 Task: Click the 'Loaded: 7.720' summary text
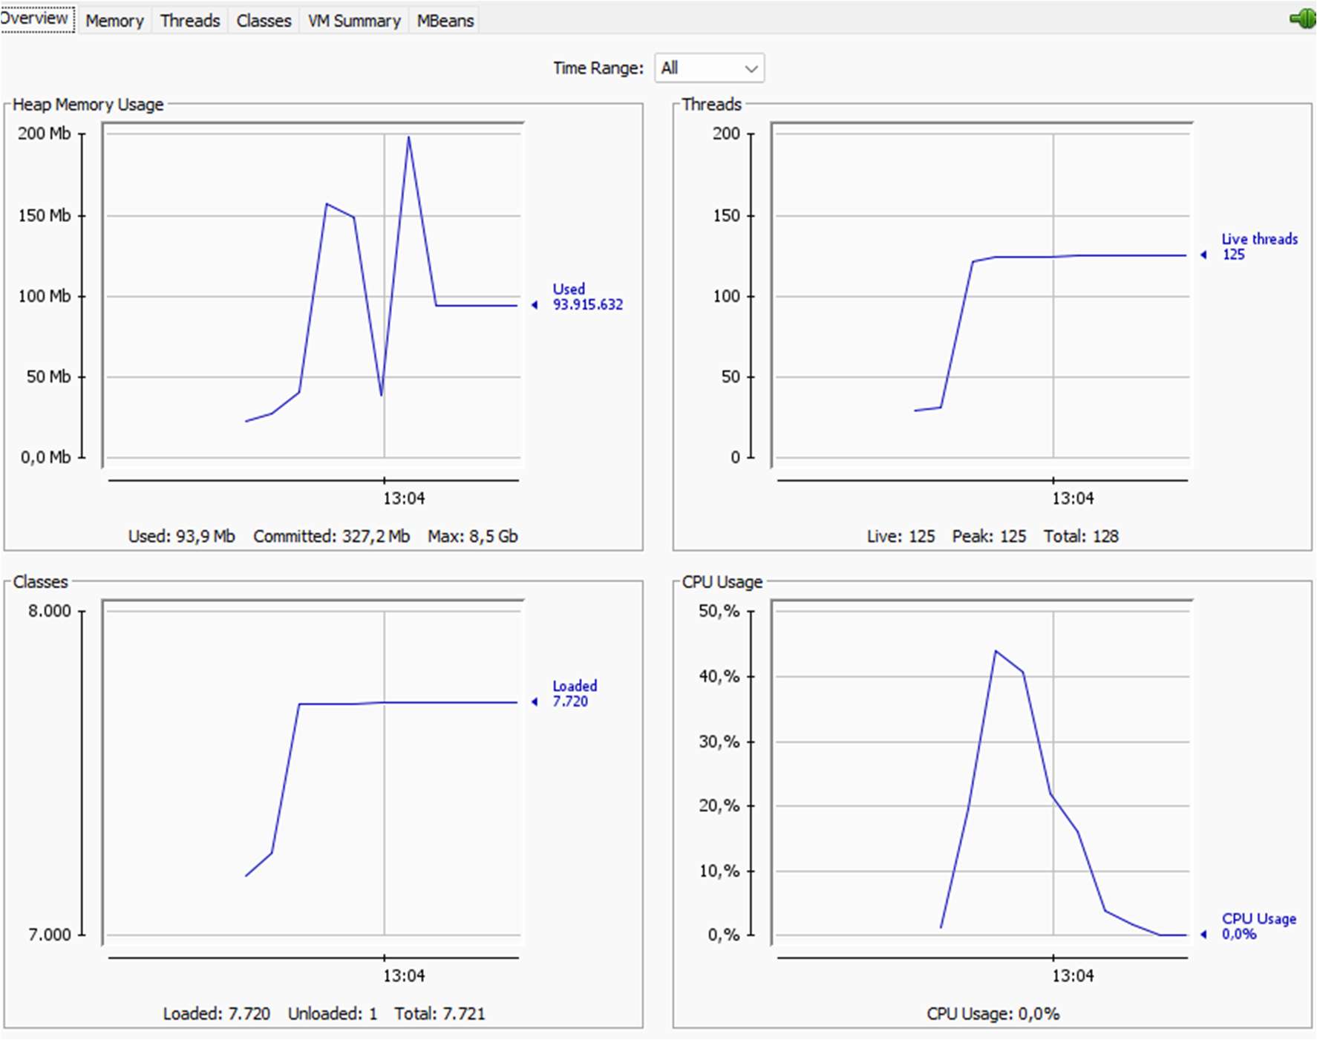coord(216,1013)
